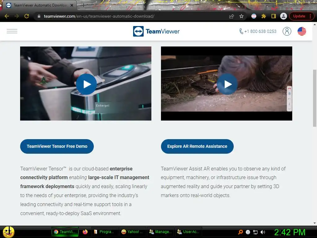The width and height of the screenshot is (317, 238).
Task: Click the 2:42 PM clock
Action: (290, 232)
